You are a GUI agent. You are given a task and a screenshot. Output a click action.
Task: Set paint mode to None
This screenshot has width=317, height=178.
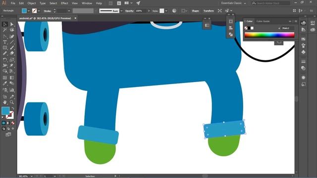(13, 123)
